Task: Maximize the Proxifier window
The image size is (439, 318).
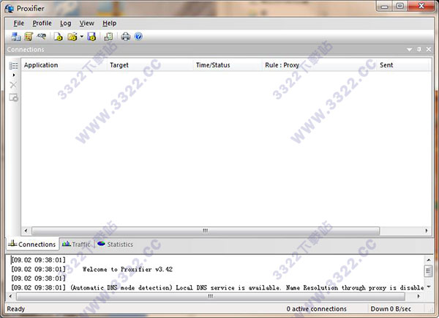Action: pos(400,6)
